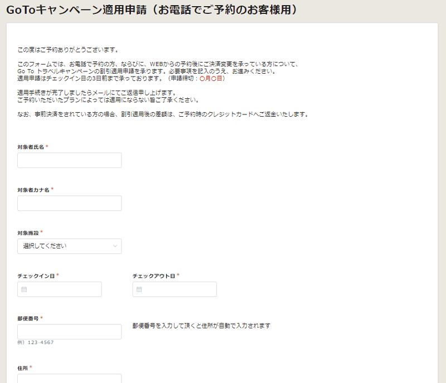Screen dimensions: 446x383
Task: Click the 対象者氏名 field label
Action: click(31, 147)
